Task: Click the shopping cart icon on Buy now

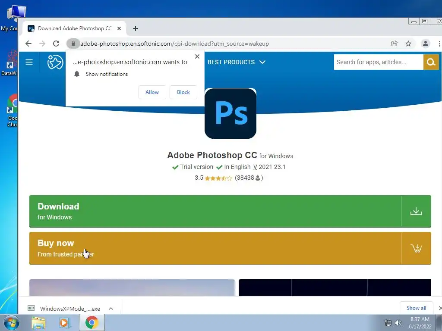Action: coord(416,248)
